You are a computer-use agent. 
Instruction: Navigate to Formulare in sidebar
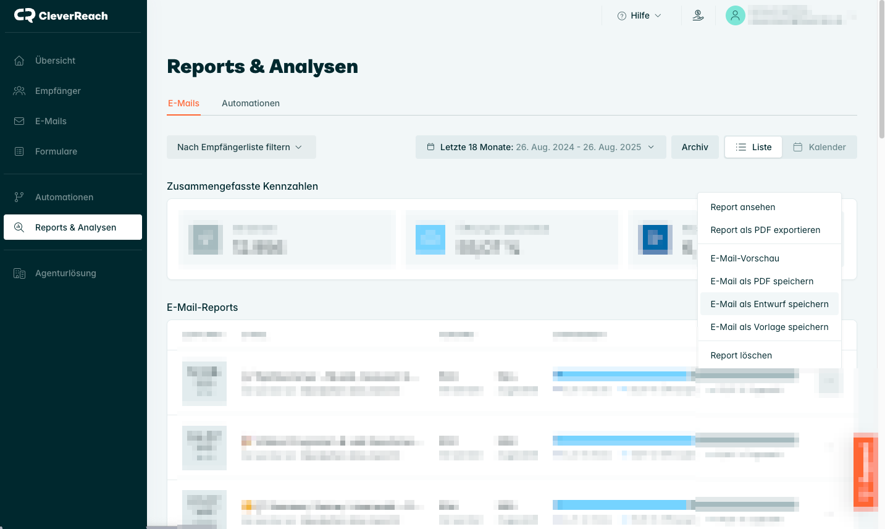(56, 151)
